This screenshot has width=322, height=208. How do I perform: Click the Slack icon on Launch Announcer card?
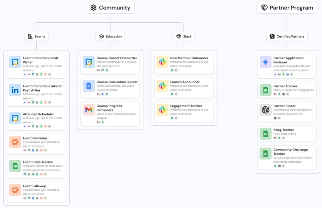coord(162,86)
